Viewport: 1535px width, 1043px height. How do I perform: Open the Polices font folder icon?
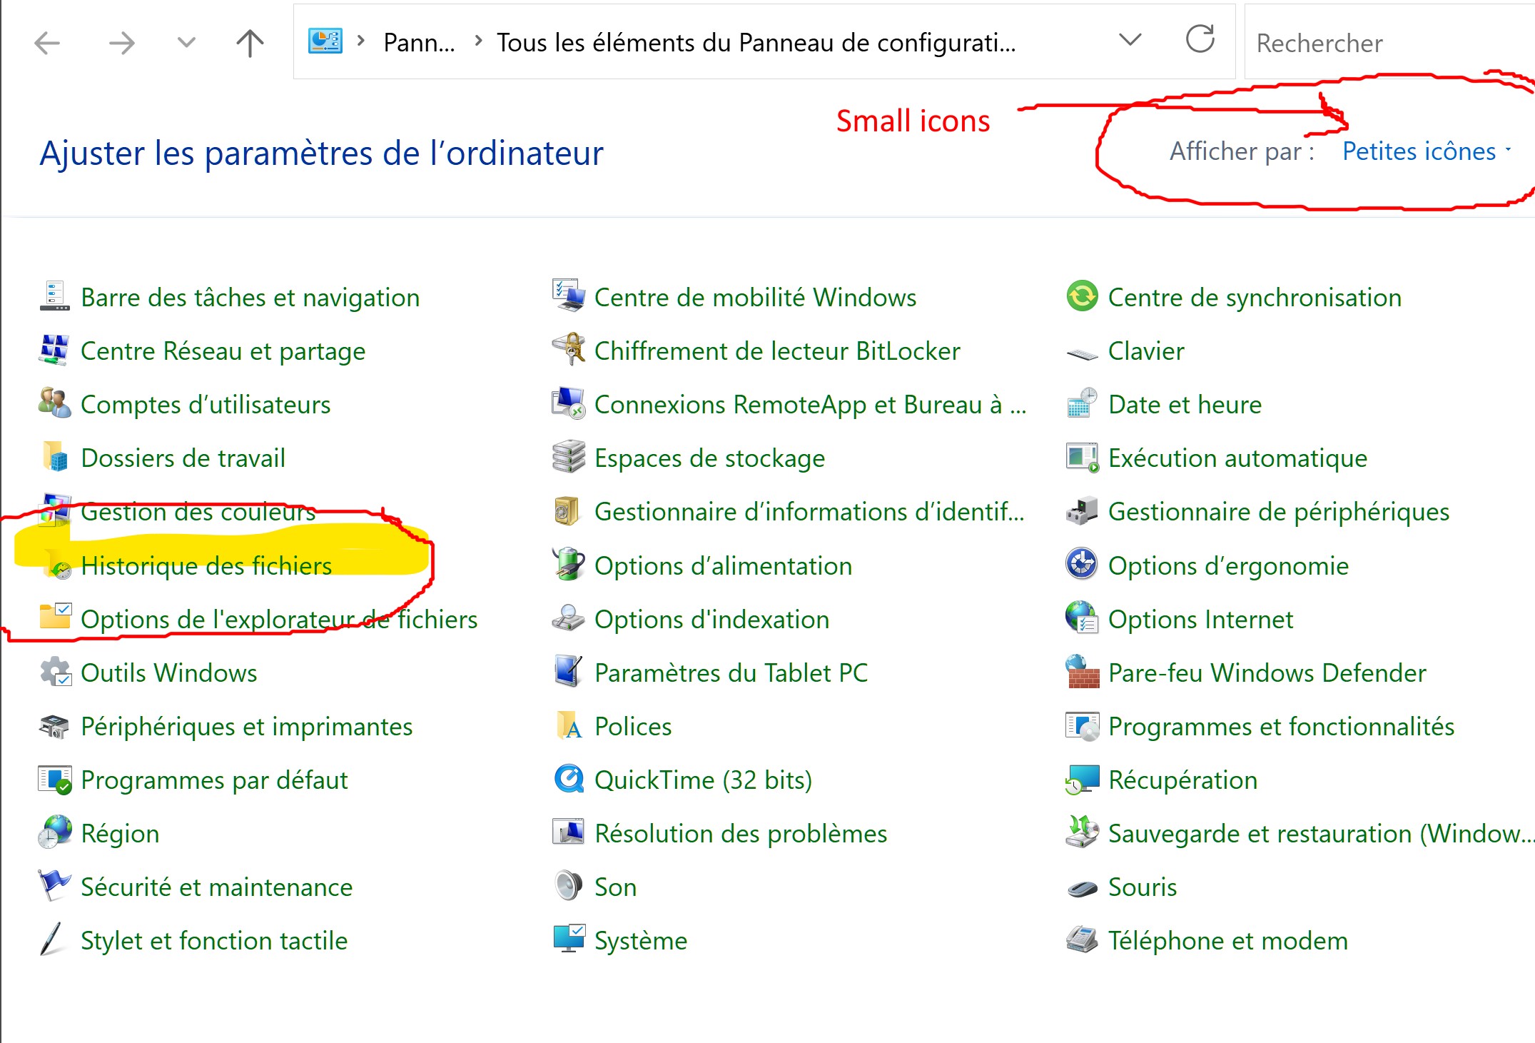[x=569, y=725]
